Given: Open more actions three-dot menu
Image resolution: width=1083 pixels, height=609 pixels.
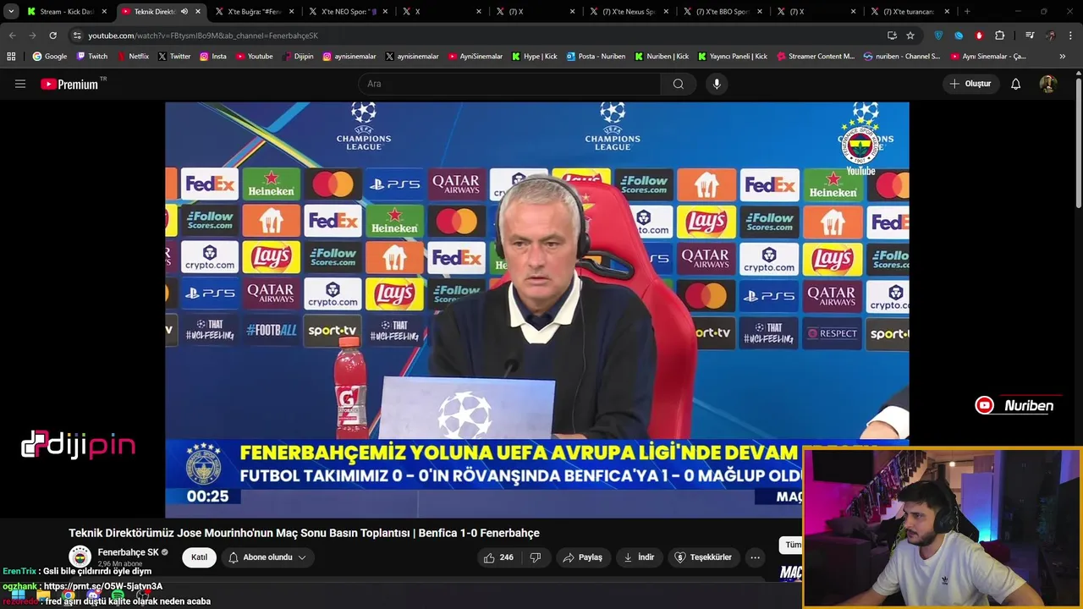Looking at the screenshot, I should tap(755, 557).
